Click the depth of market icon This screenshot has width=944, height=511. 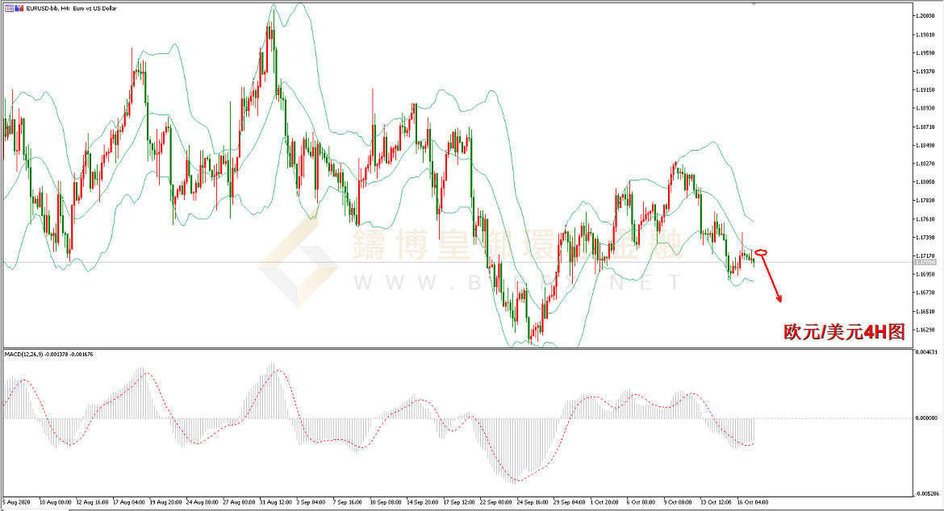tap(19, 8)
